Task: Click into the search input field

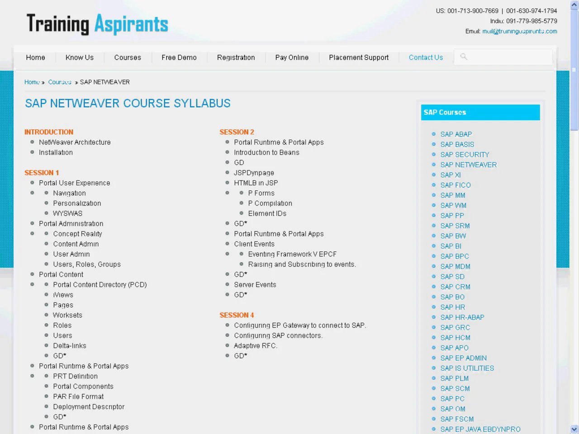Action: tap(503, 57)
